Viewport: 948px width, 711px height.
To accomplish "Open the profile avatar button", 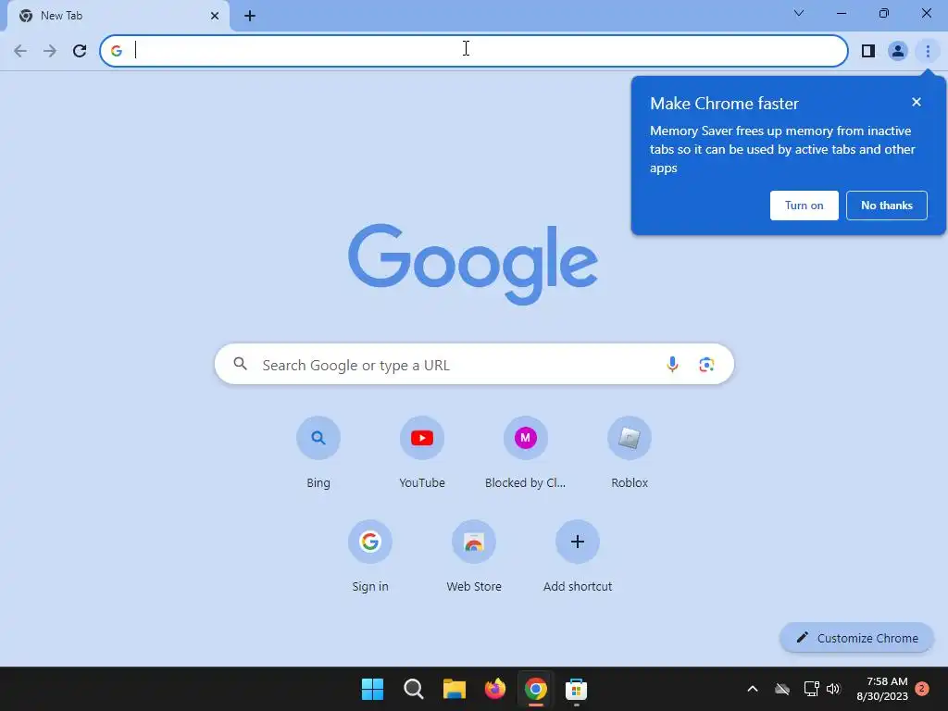I will pyautogui.click(x=898, y=51).
